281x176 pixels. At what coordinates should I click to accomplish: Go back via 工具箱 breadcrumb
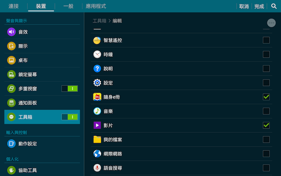pyautogui.click(x=100, y=21)
